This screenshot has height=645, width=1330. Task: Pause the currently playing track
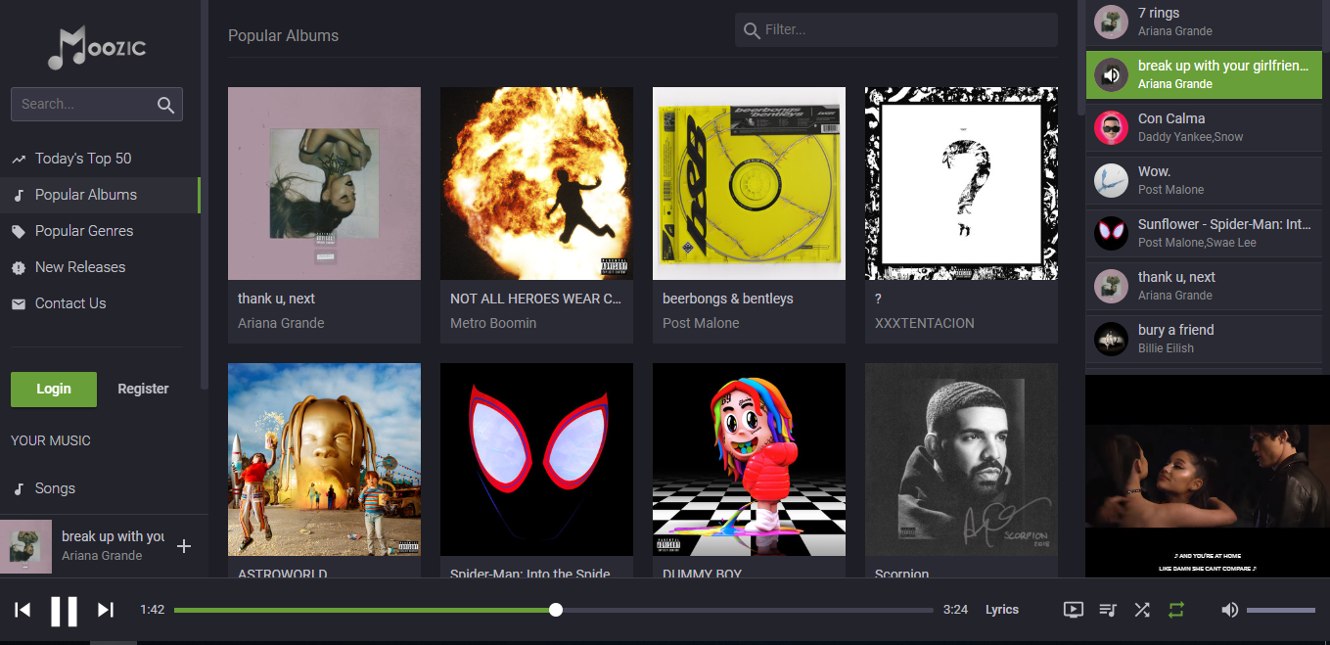click(x=65, y=610)
